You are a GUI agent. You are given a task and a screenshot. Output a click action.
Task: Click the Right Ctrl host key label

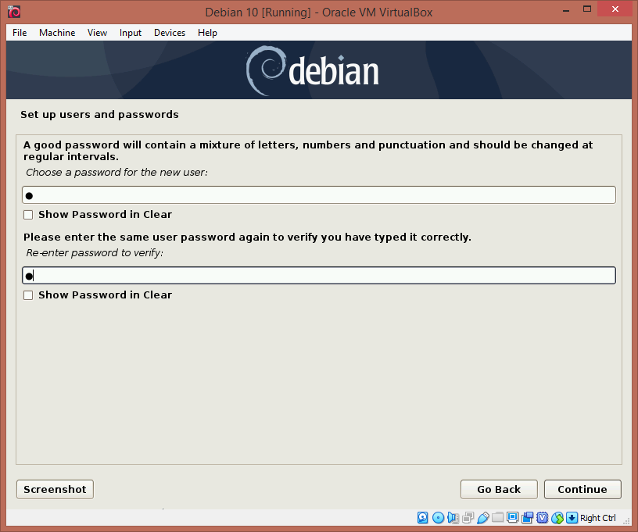[x=597, y=518]
